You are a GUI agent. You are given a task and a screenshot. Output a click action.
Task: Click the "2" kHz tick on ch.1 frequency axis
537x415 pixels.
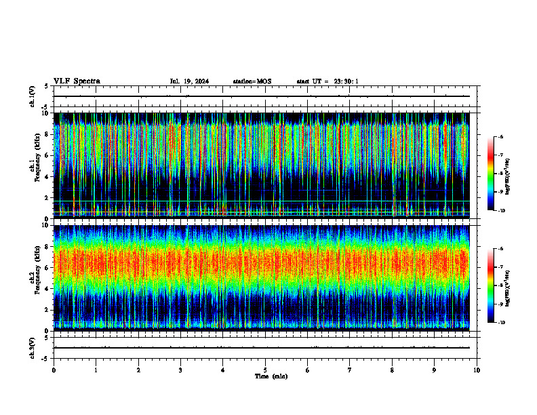coord(48,197)
